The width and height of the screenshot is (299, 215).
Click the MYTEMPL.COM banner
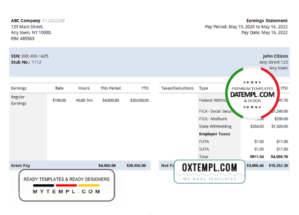67,185
